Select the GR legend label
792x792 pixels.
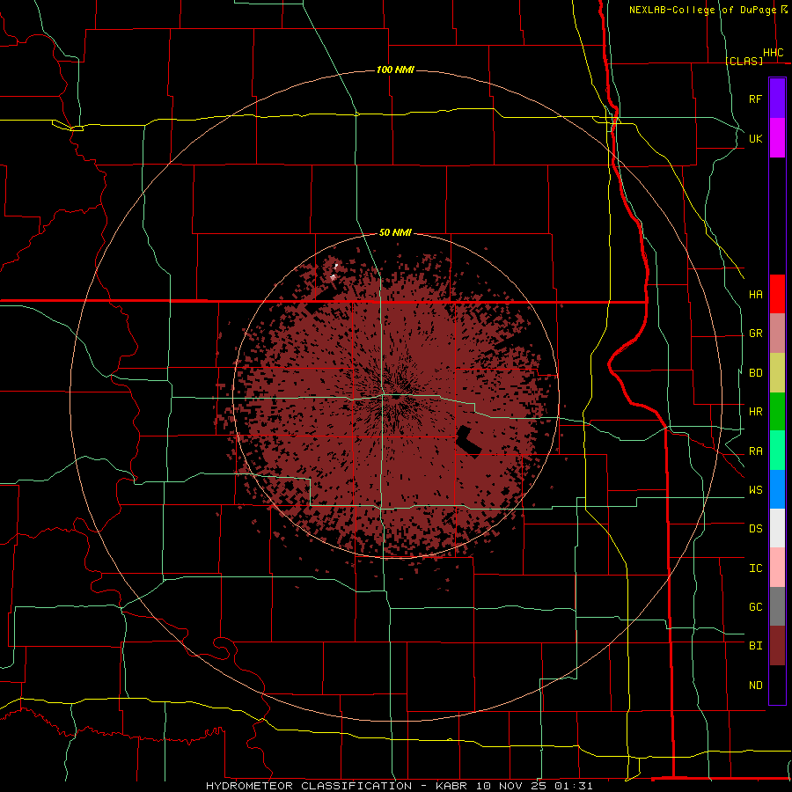(755, 334)
